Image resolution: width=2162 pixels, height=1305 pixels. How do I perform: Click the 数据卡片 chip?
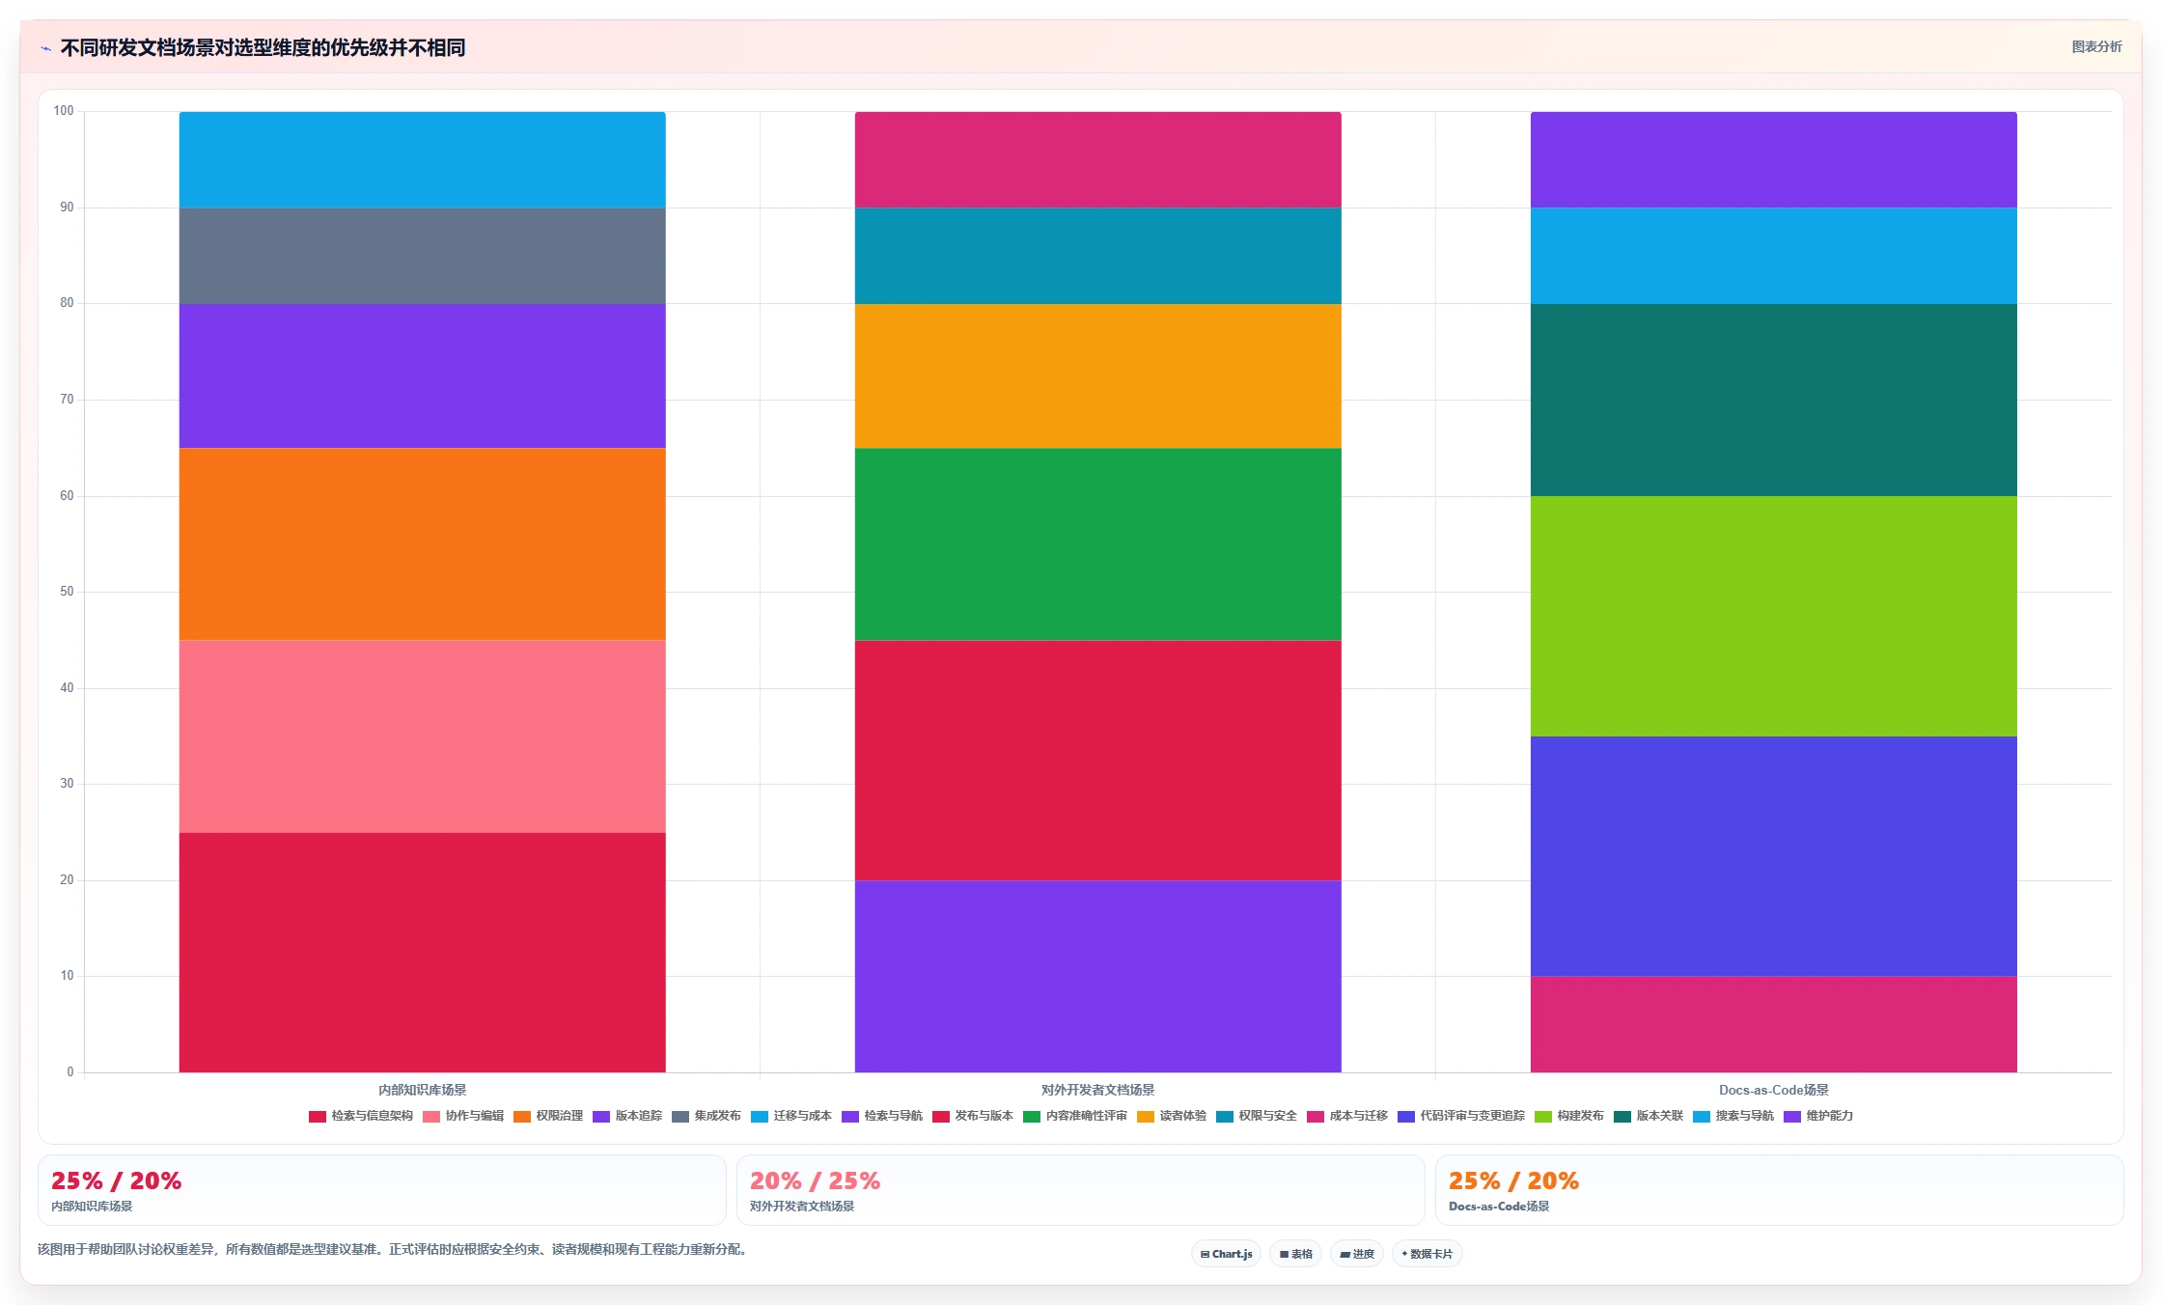[x=1427, y=1254]
